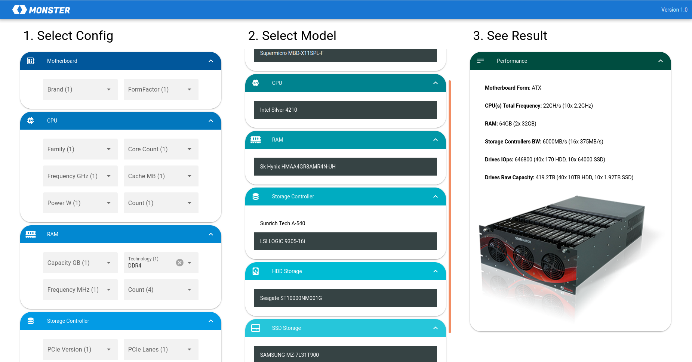
Task: Click the RAM icon in Select Model column
Action: [x=256, y=140]
